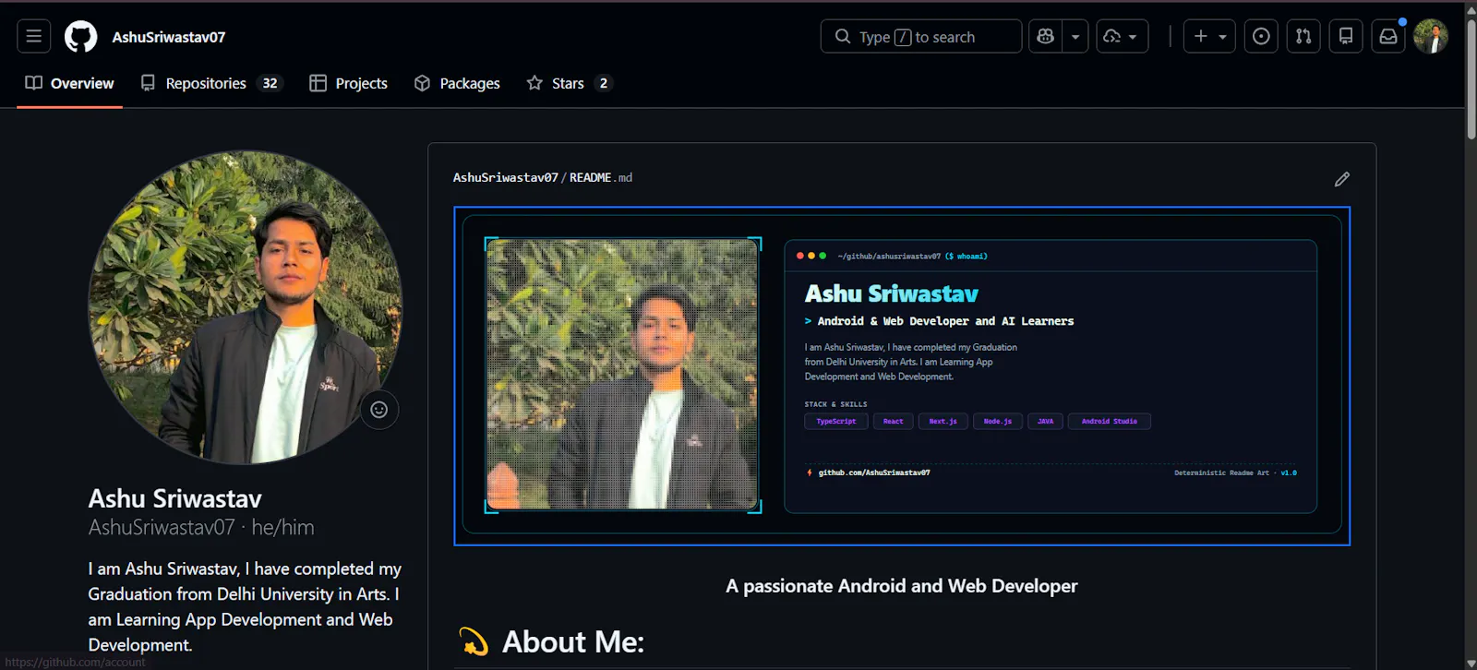
Task: Switch to the Projects tab
Action: [x=349, y=83]
